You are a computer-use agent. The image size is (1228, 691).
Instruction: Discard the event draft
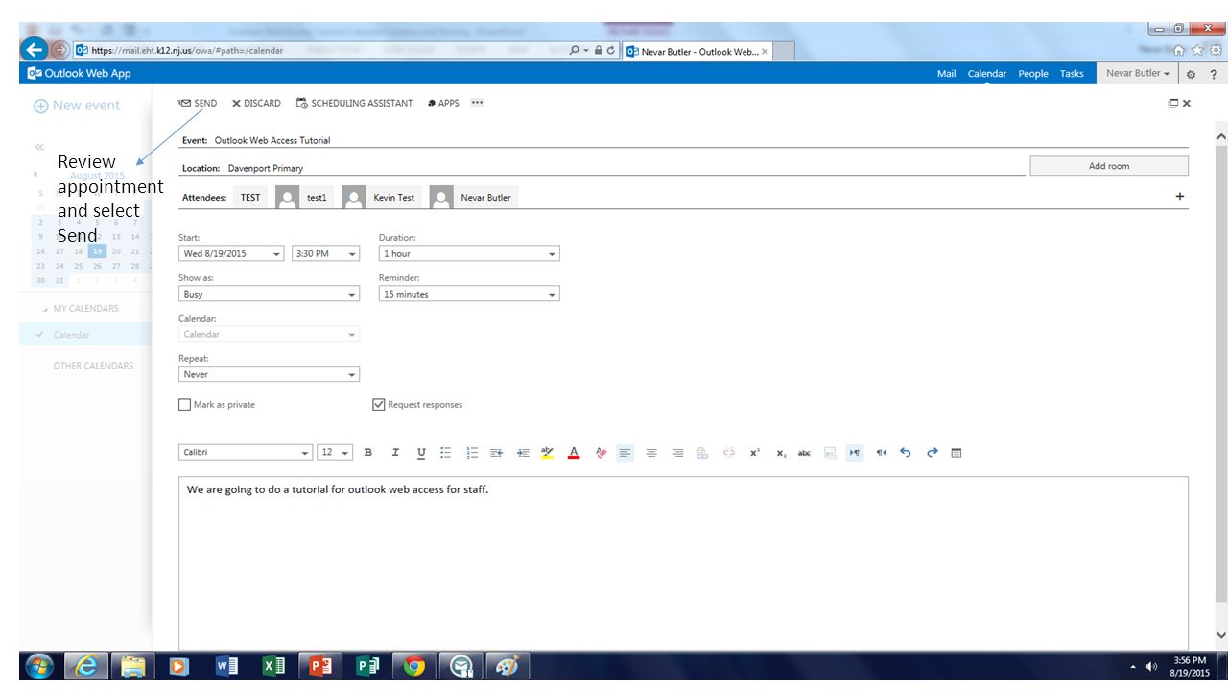pos(256,103)
